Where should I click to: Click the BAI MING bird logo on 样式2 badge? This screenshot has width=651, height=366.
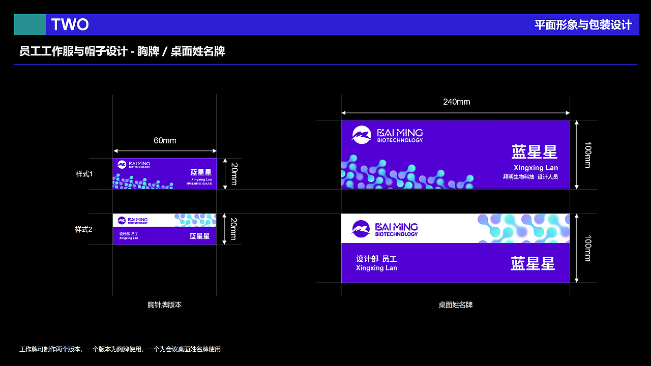(x=122, y=220)
